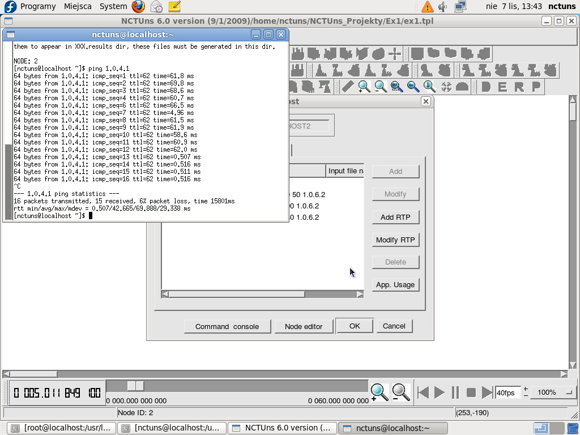Switch to nctuns@localhost:/u... taskbar window

pyautogui.click(x=172, y=428)
